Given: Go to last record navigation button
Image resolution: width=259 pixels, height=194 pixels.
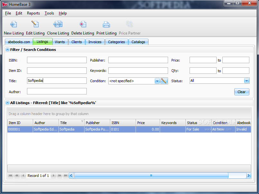Looking at the screenshot, I should click(66, 176).
